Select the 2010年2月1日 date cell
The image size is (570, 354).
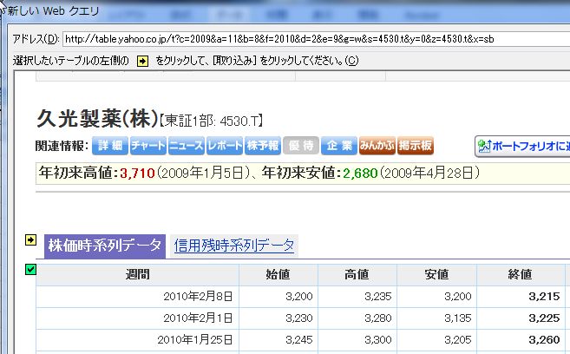click(137, 318)
